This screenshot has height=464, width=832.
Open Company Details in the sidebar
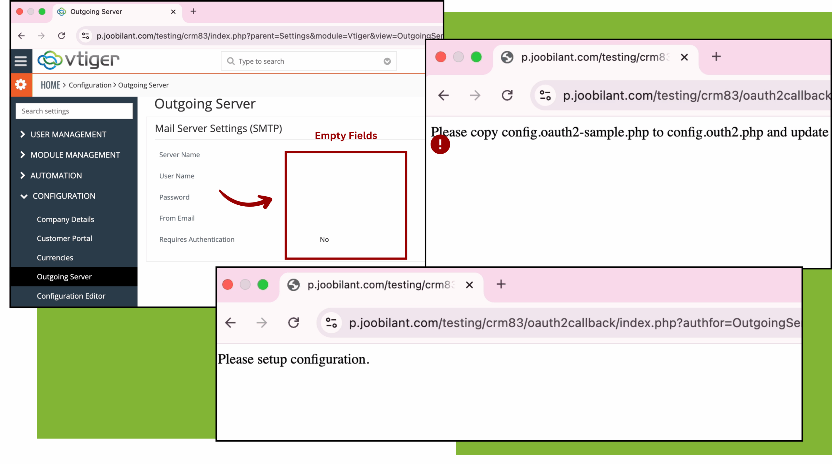pos(65,219)
